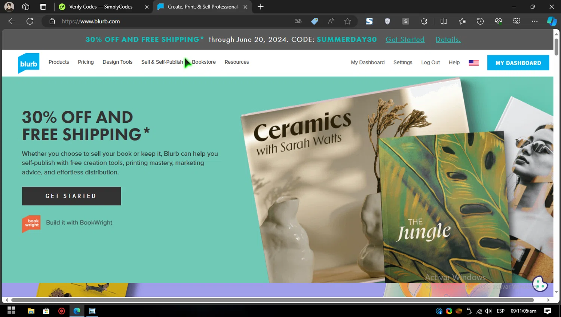This screenshot has width=561, height=317.
Task: Add page to favorites star icon
Action: [347, 21]
